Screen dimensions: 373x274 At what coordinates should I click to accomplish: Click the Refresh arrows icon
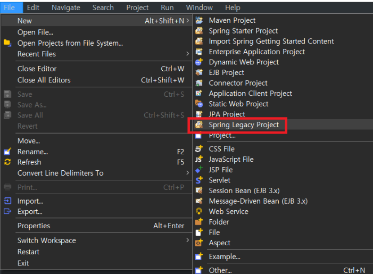point(7,162)
